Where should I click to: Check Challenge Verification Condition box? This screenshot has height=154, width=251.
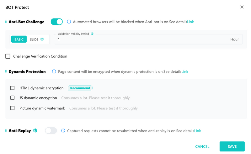tap(8, 56)
